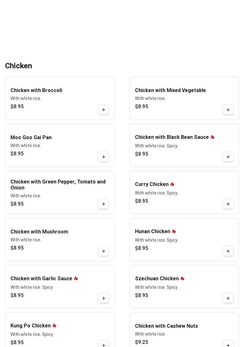Click the Chicken with Garlic Sauce name
Screen dimensions: 244x347
[41, 279]
